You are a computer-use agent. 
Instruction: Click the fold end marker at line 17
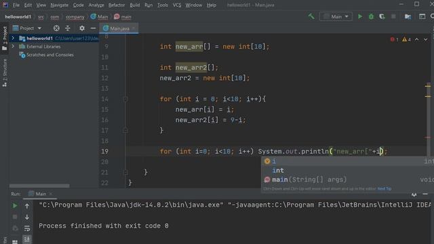click(x=125, y=130)
